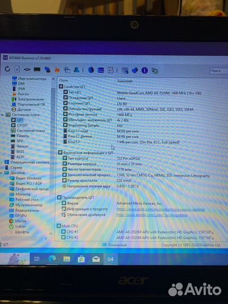Select Шрифты in the tree
The image size is (228, 304).
pyautogui.click(x=22, y=232)
